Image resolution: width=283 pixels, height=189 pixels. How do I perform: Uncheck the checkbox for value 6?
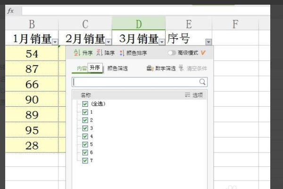[85, 153]
